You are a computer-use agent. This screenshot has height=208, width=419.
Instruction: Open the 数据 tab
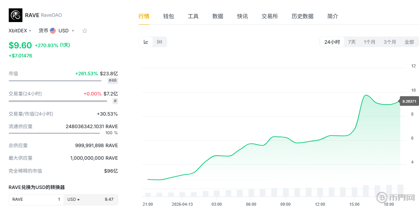pos(218,16)
